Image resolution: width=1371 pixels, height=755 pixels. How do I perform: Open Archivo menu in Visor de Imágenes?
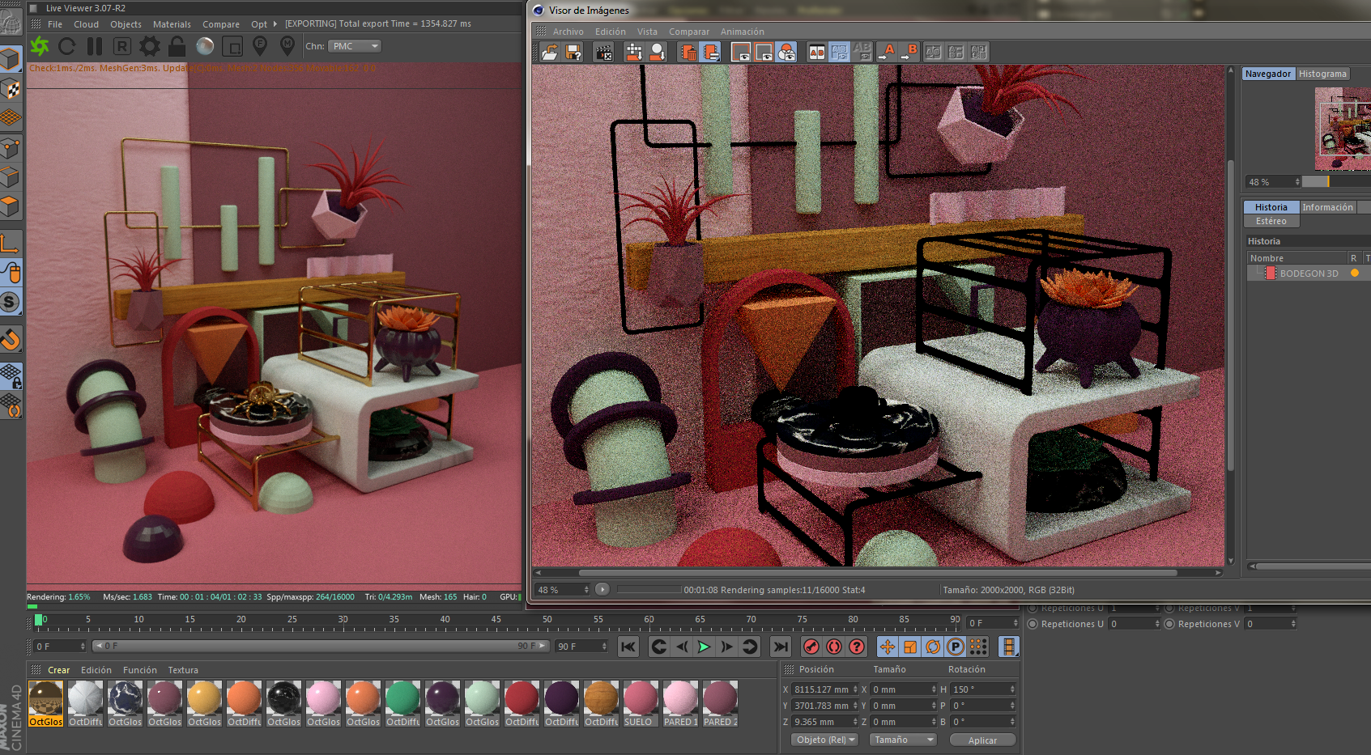click(568, 32)
